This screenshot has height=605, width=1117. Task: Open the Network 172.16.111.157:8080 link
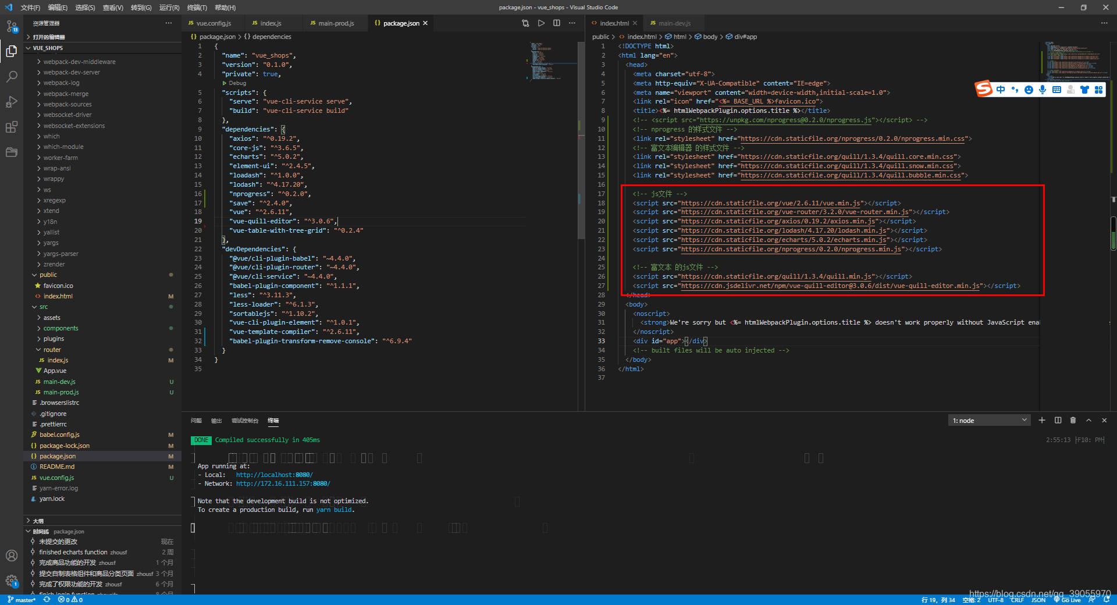(x=283, y=483)
